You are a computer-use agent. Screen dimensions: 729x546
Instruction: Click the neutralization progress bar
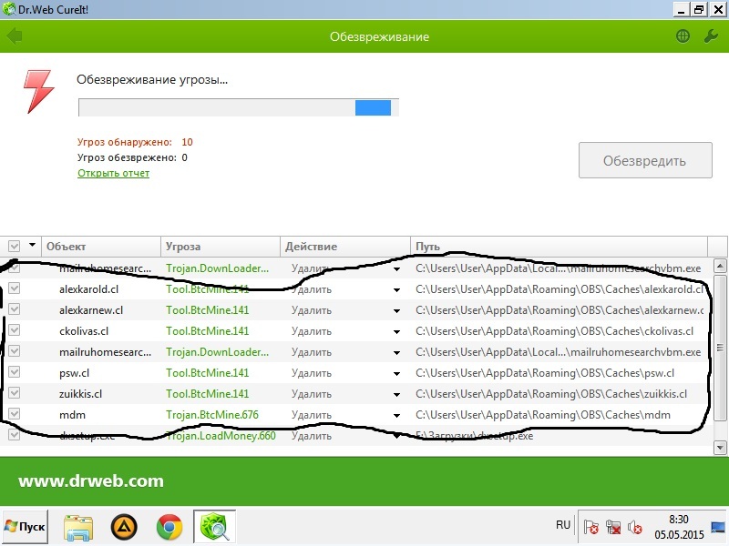pos(238,107)
